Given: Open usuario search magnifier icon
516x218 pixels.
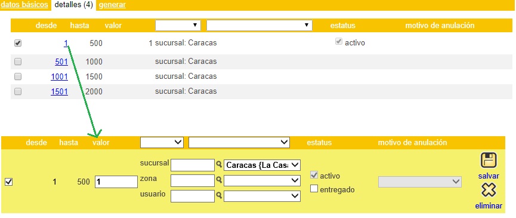Looking at the screenshot, I should pos(219,196).
